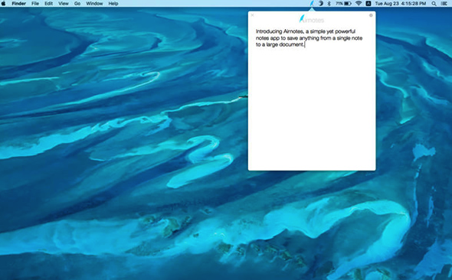Open the Go menu
This screenshot has height=280, width=452.
click(77, 4)
